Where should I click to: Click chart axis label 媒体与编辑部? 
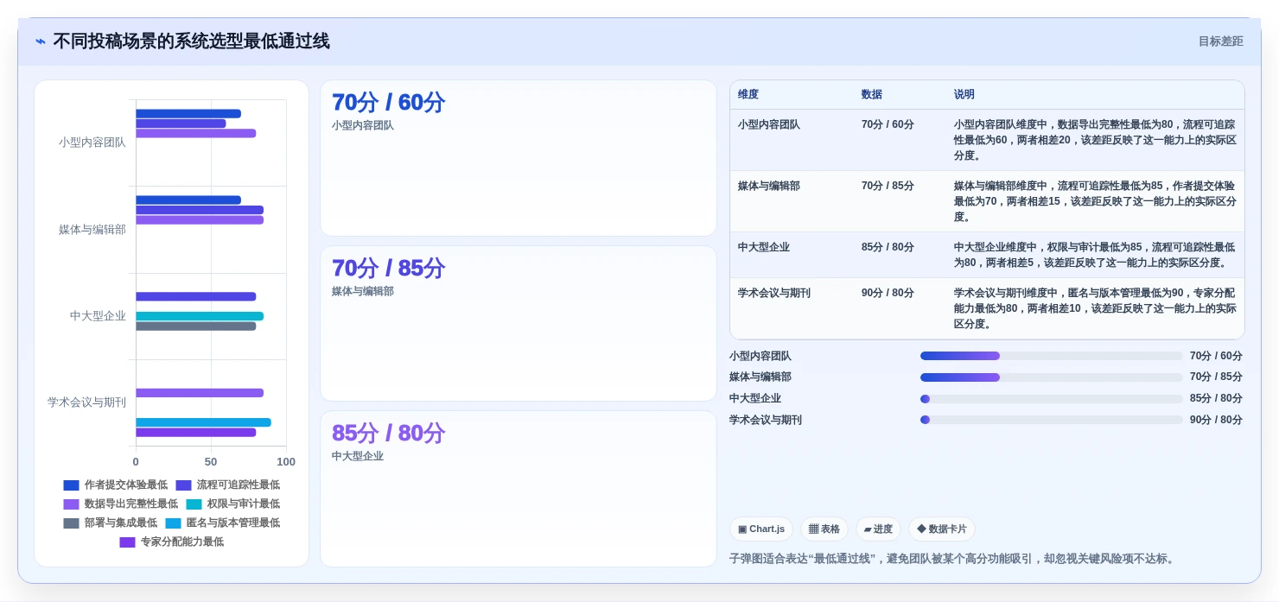[92, 230]
